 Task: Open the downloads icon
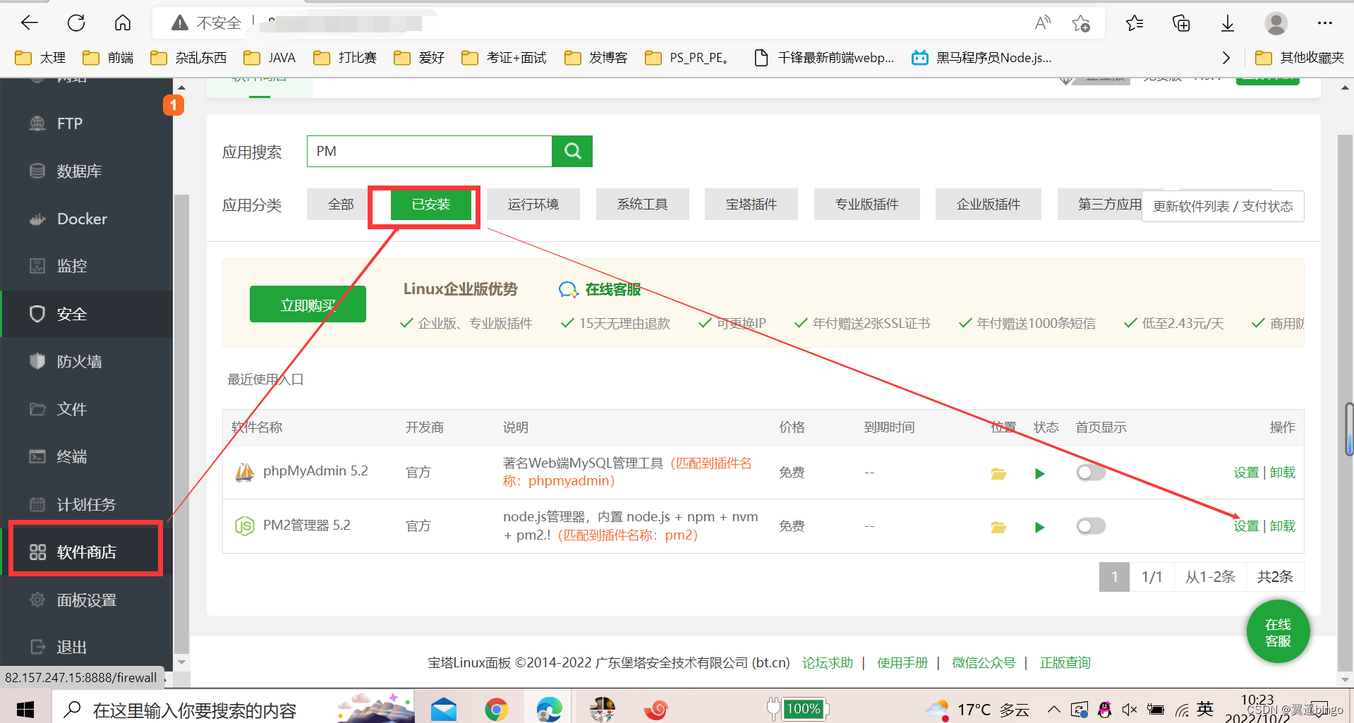click(x=1228, y=23)
